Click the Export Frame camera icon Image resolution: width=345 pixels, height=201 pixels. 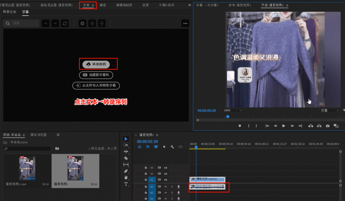click(x=327, y=126)
